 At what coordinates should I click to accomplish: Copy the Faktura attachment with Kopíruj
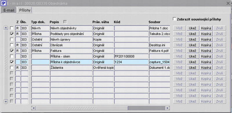click(x=206, y=51)
